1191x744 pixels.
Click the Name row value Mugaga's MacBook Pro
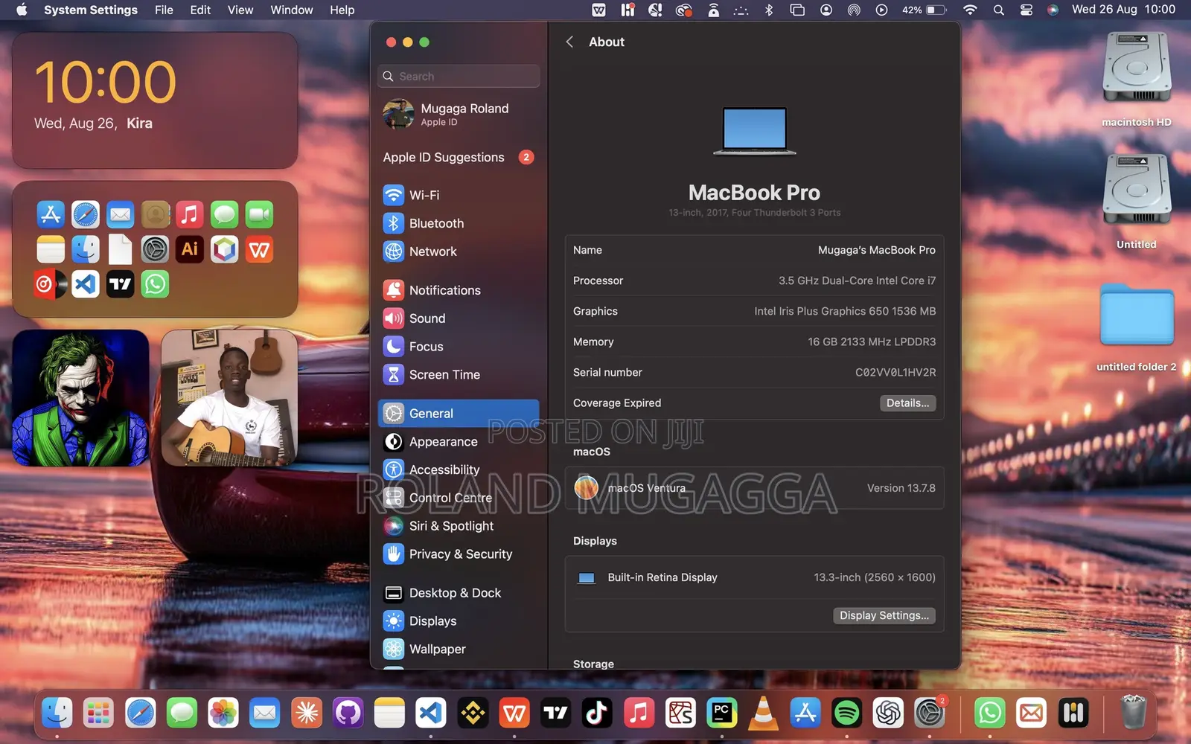click(877, 250)
